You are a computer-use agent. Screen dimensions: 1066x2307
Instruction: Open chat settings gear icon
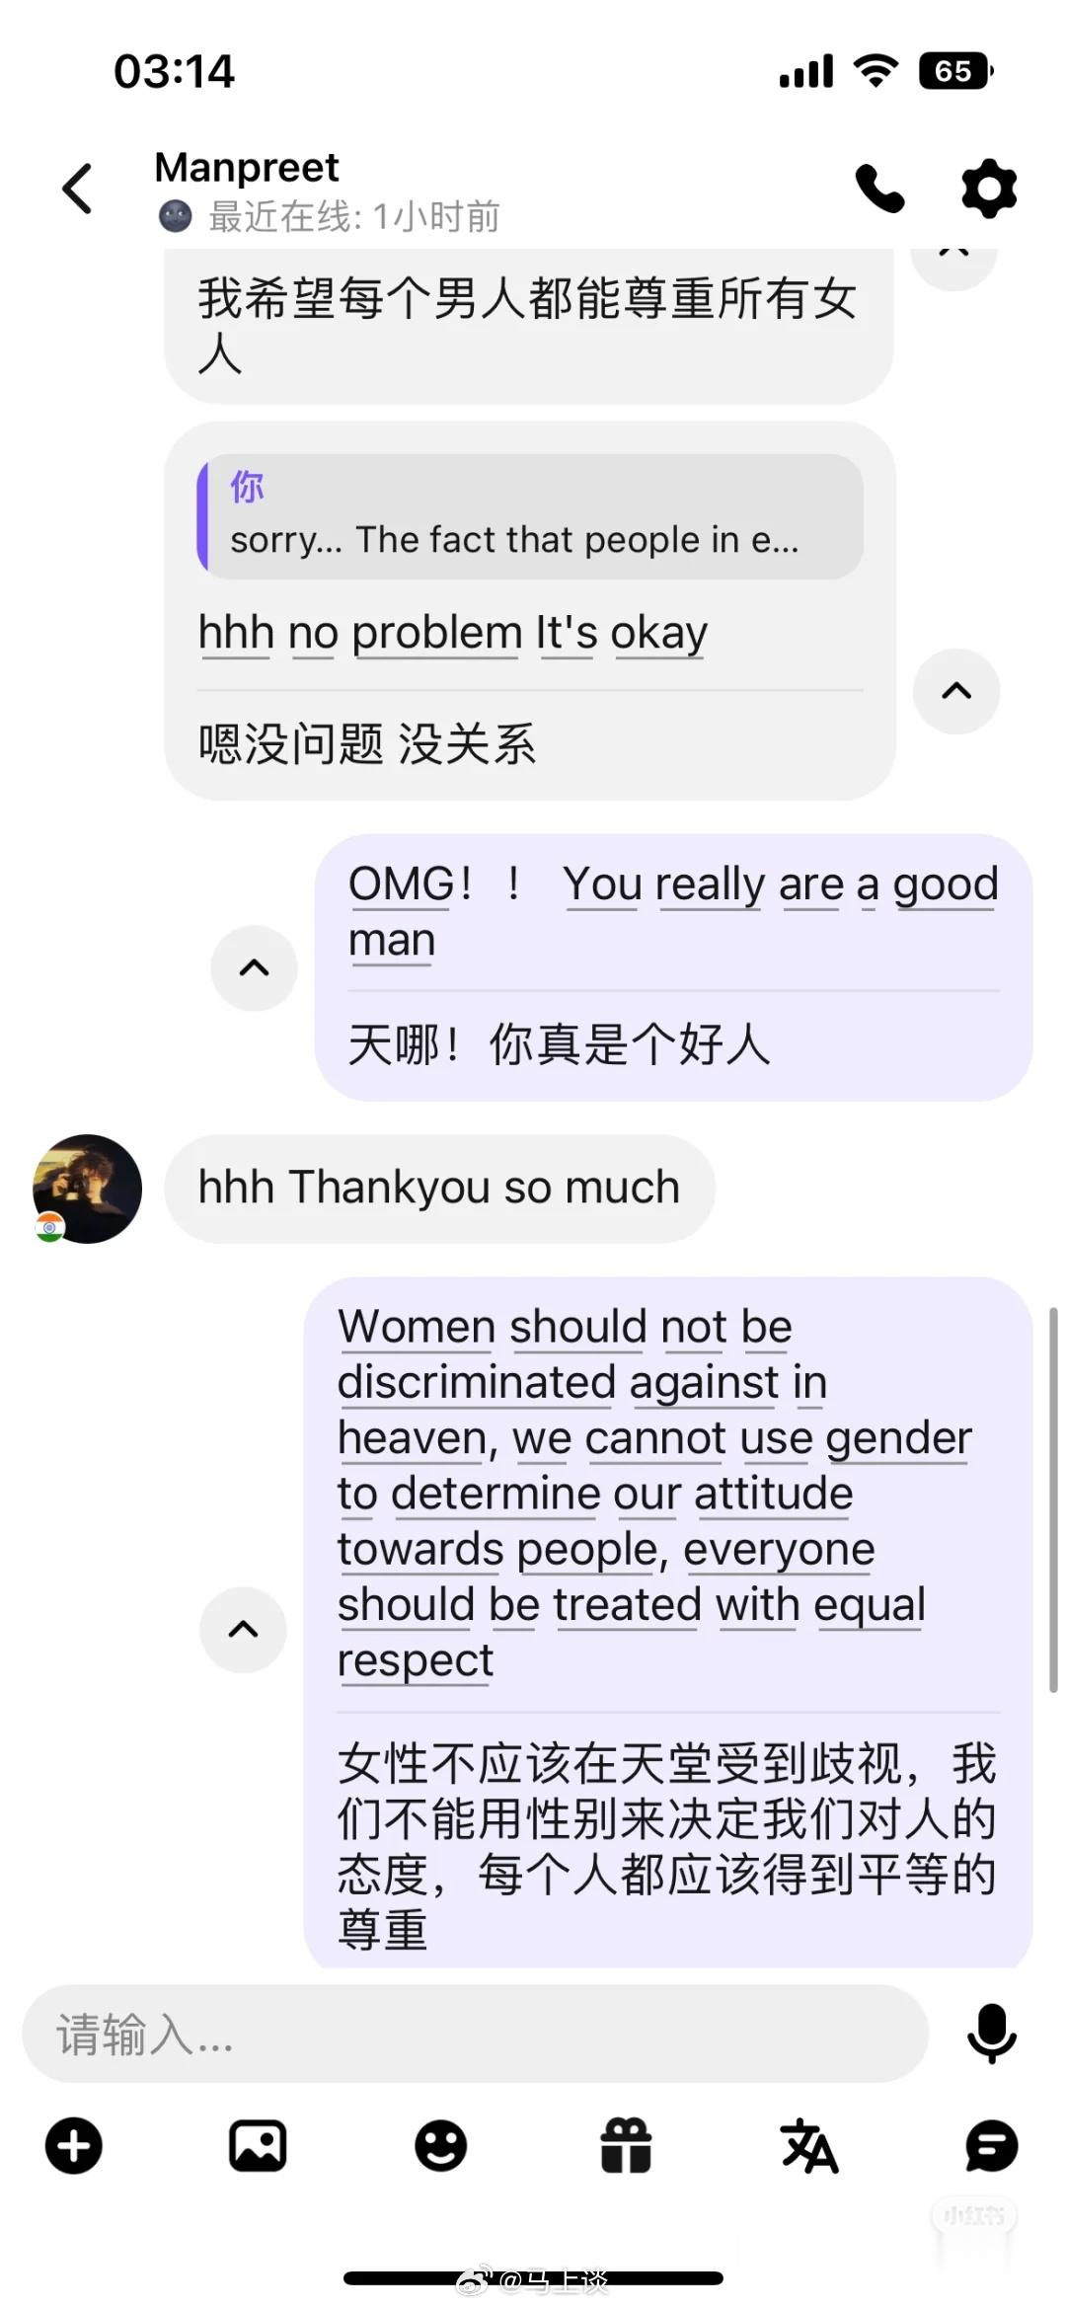pos(989,189)
